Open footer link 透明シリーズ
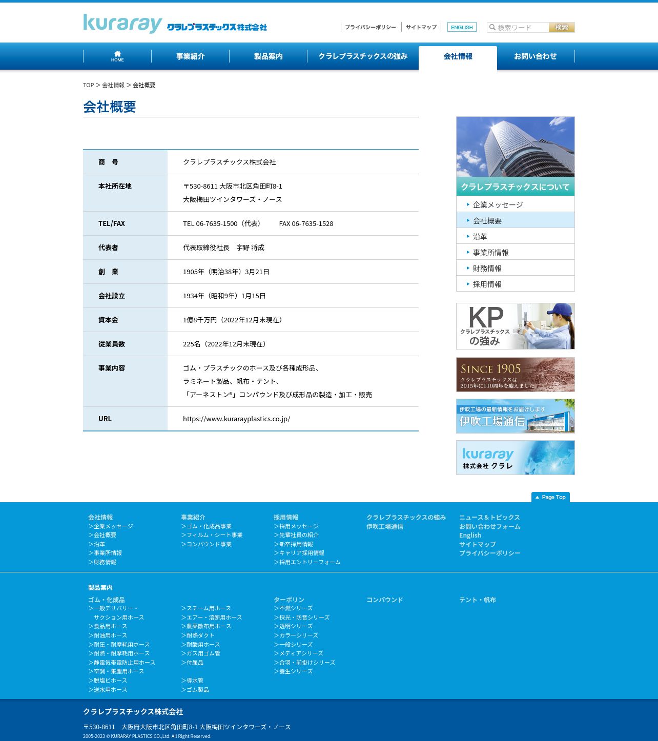This screenshot has width=658, height=741. [x=294, y=626]
